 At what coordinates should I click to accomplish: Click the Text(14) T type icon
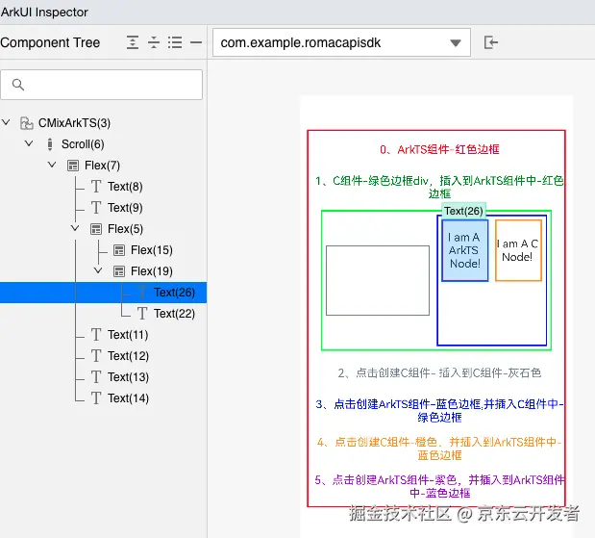click(96, 398)
